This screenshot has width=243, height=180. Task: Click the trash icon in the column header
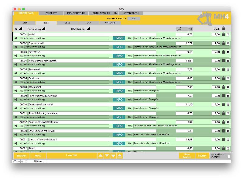[x=224, y=29]
